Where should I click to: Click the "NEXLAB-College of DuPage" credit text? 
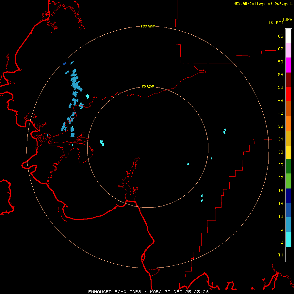[261, 4]
